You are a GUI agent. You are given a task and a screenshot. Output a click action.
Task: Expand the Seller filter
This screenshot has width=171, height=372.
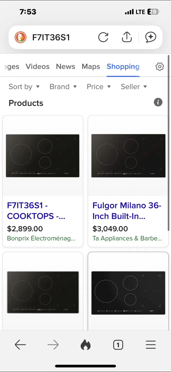[x=134, y=87]
